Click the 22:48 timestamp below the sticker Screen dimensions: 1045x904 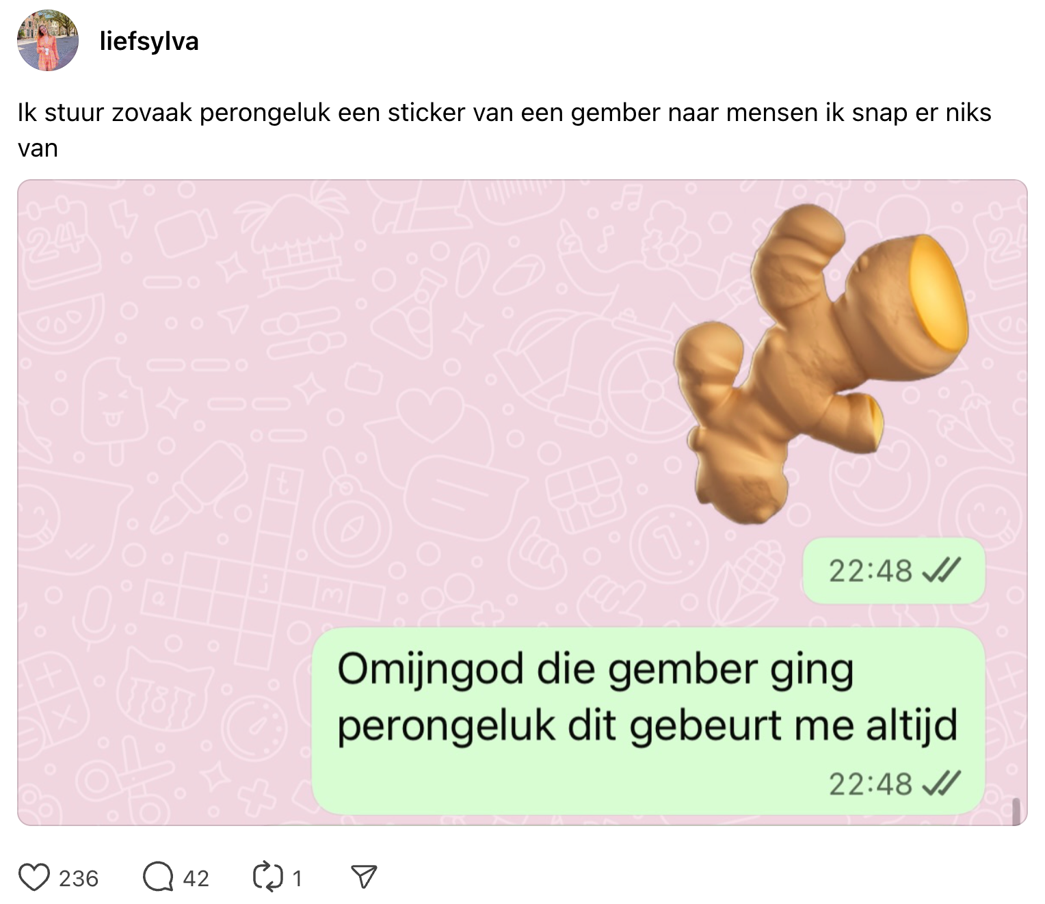point(870,571)
